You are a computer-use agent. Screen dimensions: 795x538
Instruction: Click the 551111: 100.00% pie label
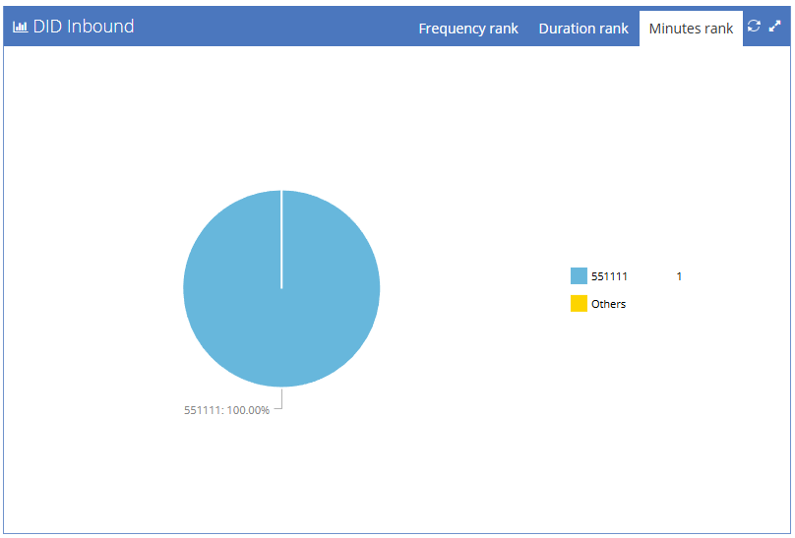(226, 410)
